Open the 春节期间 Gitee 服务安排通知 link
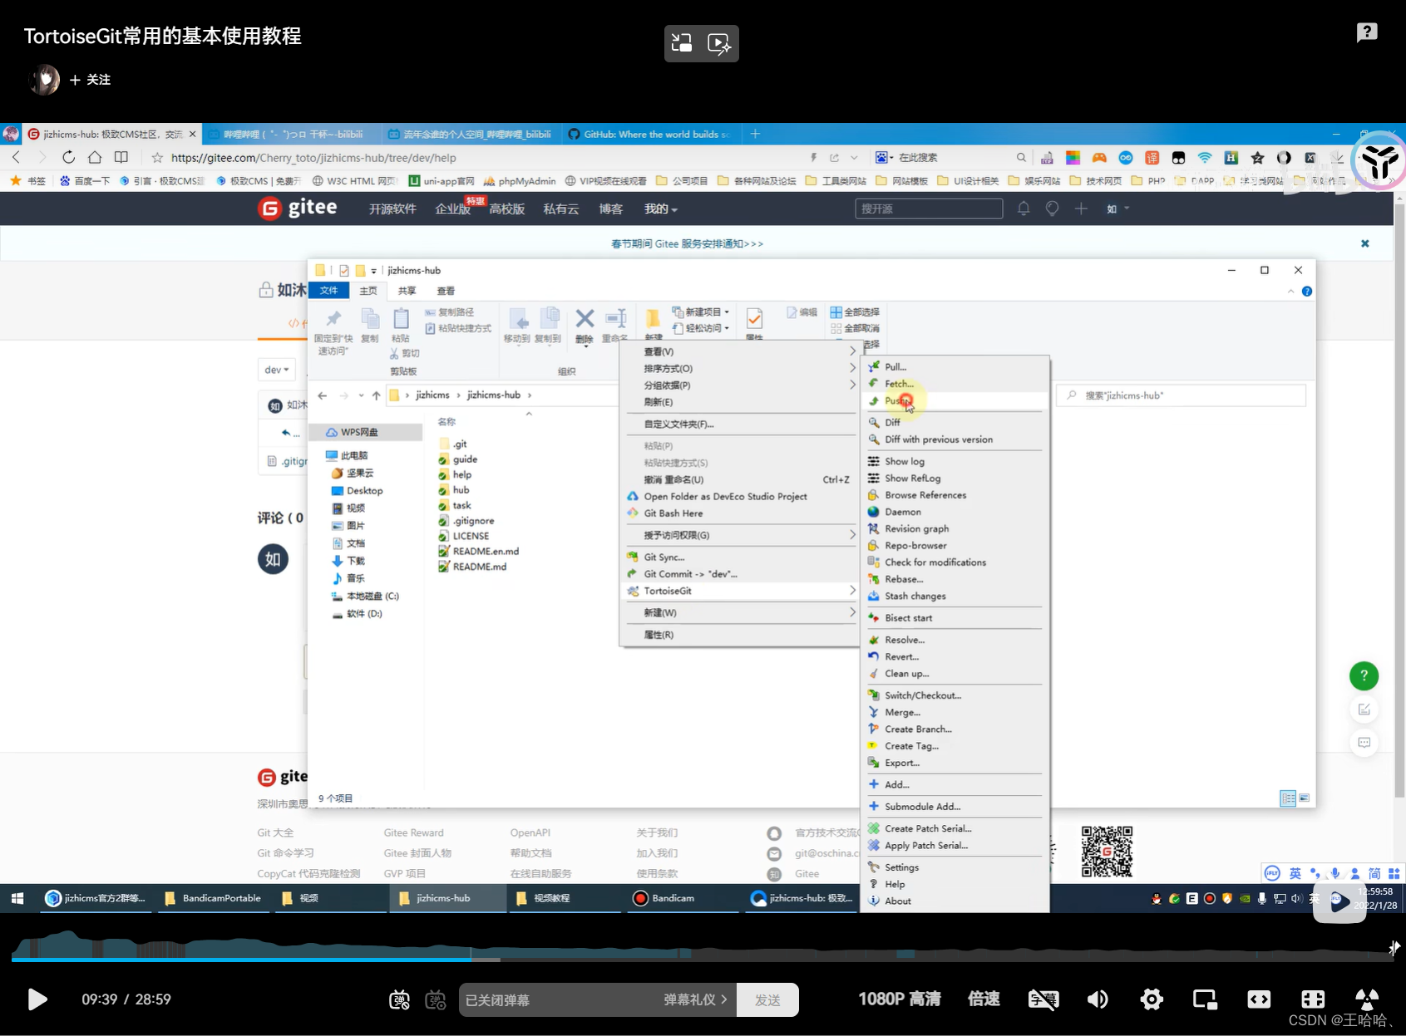Image resolution: width=1406 pixels, height=1036 pixels. click(687, 243)
